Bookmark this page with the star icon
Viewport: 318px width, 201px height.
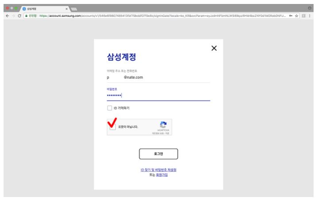pos(296,16)
